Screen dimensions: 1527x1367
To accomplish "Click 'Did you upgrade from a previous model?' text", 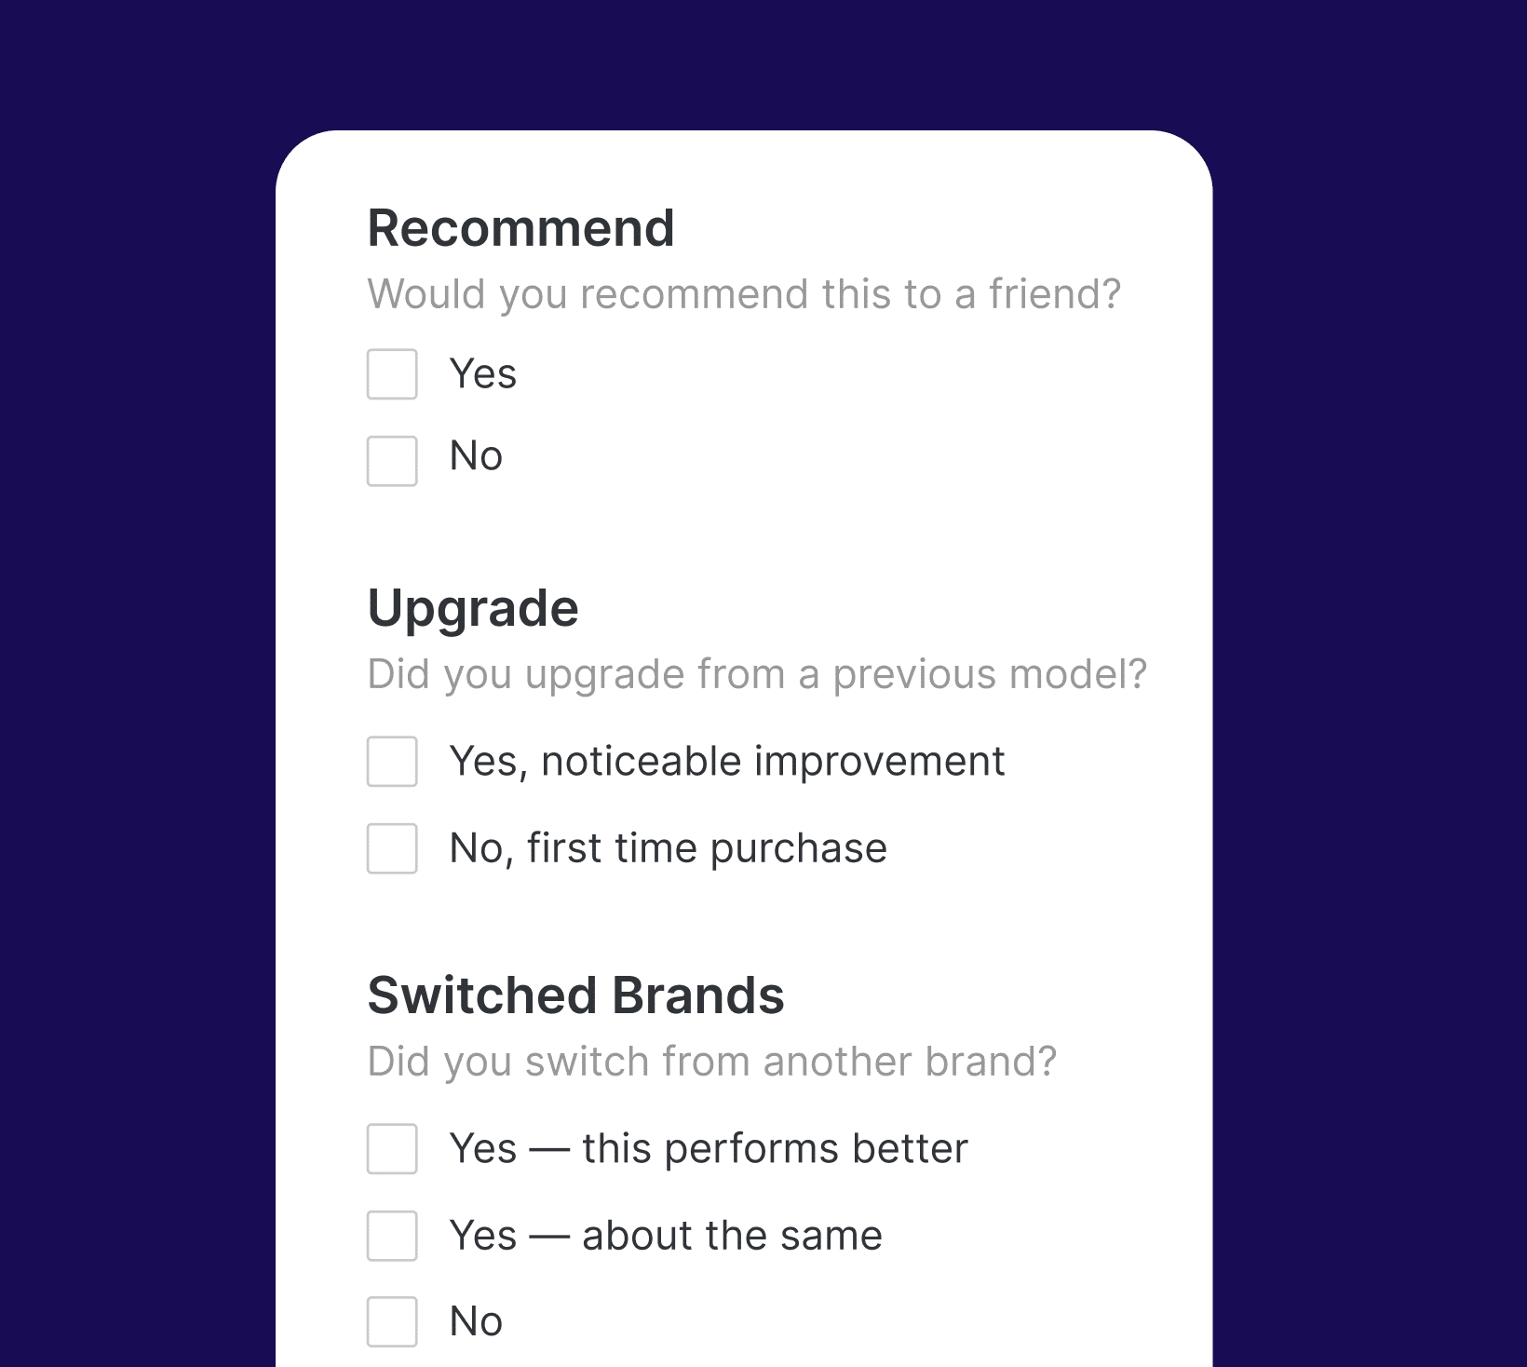I will 759,675.
